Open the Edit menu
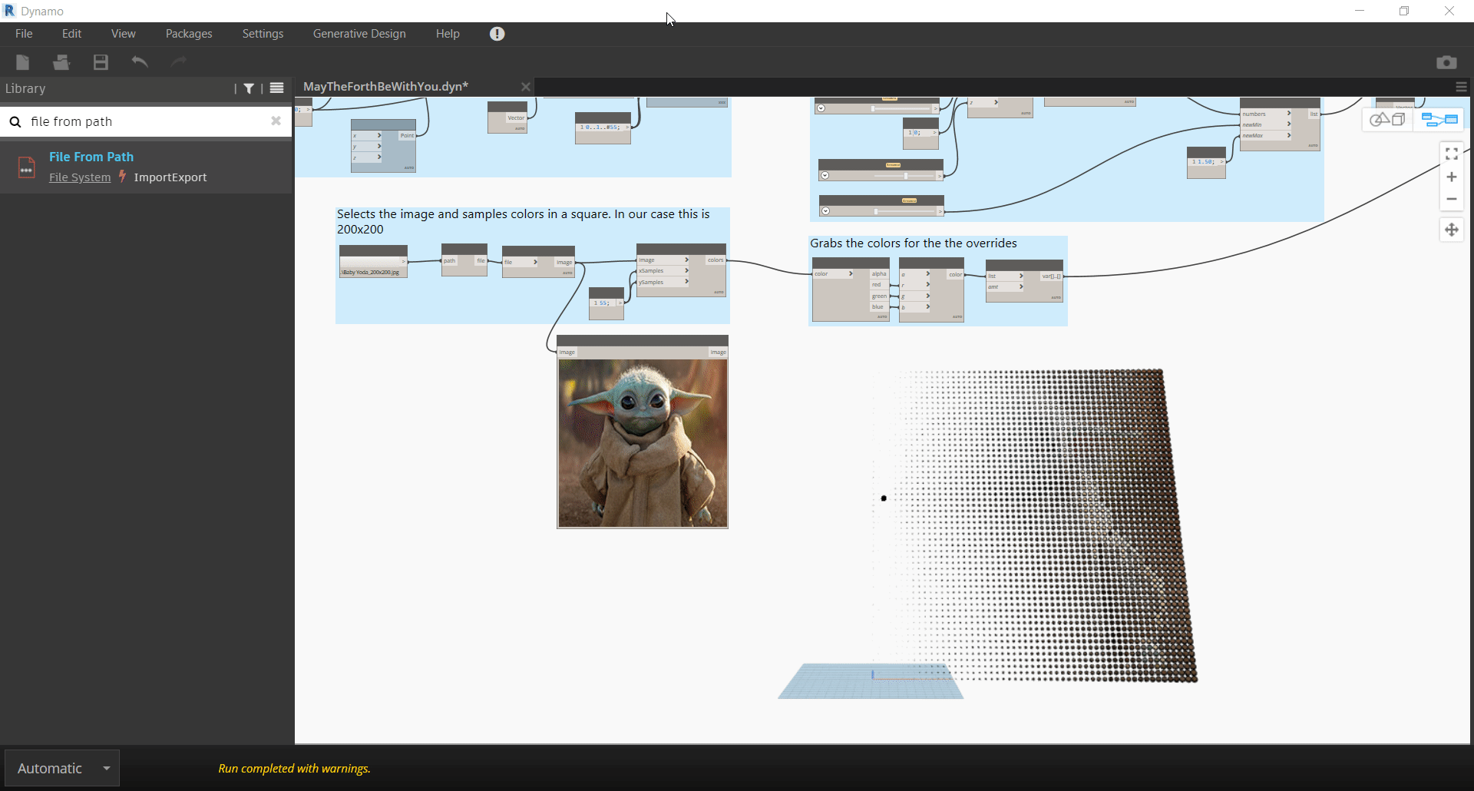 72,34
